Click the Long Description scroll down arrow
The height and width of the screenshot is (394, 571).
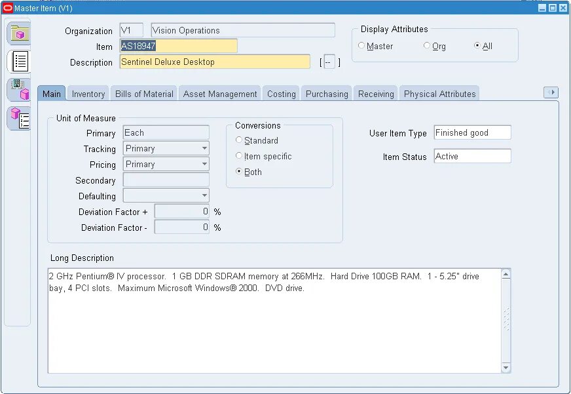(x=506, y=367)
